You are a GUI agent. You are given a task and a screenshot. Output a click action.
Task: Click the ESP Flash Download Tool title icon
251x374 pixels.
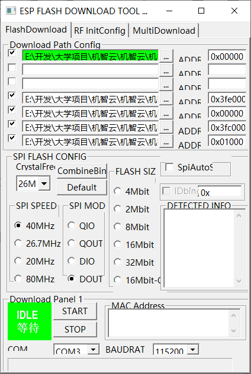[11, 11]
